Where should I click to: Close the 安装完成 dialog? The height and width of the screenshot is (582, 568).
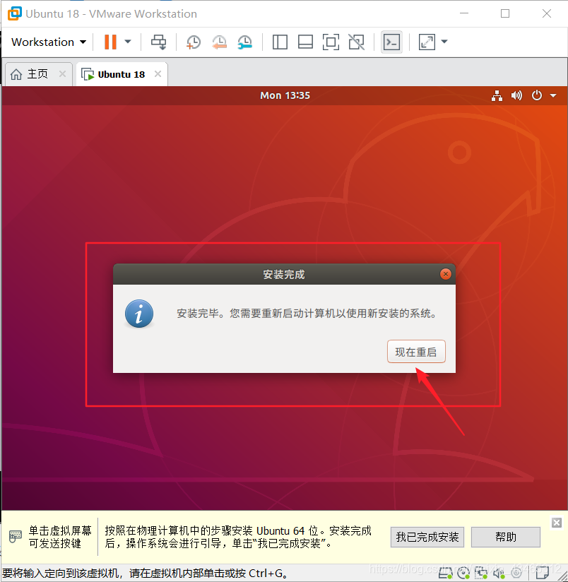pos(446,274)
